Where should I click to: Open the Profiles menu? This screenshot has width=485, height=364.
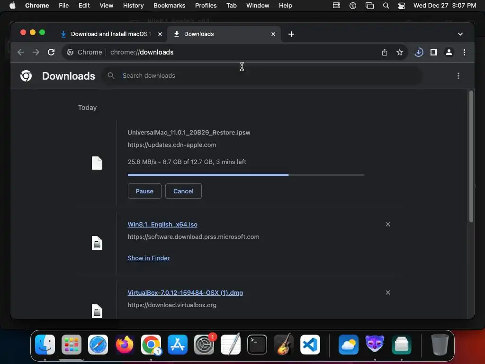click(206, 6)
